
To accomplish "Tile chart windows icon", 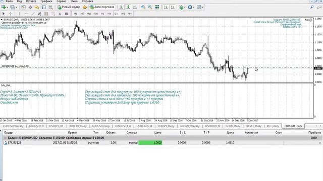I will (x=157, y=7).
